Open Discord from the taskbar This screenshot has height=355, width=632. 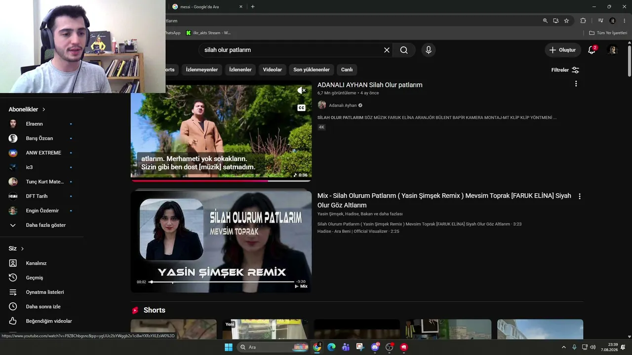tap(375, 347)
